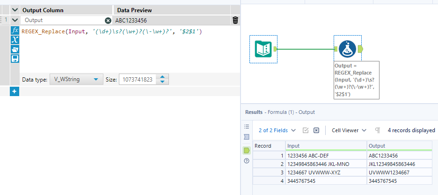438x195 pixels.
Task: Click the select-all checkmark icon in Results
Action: (x=306, y=130)
